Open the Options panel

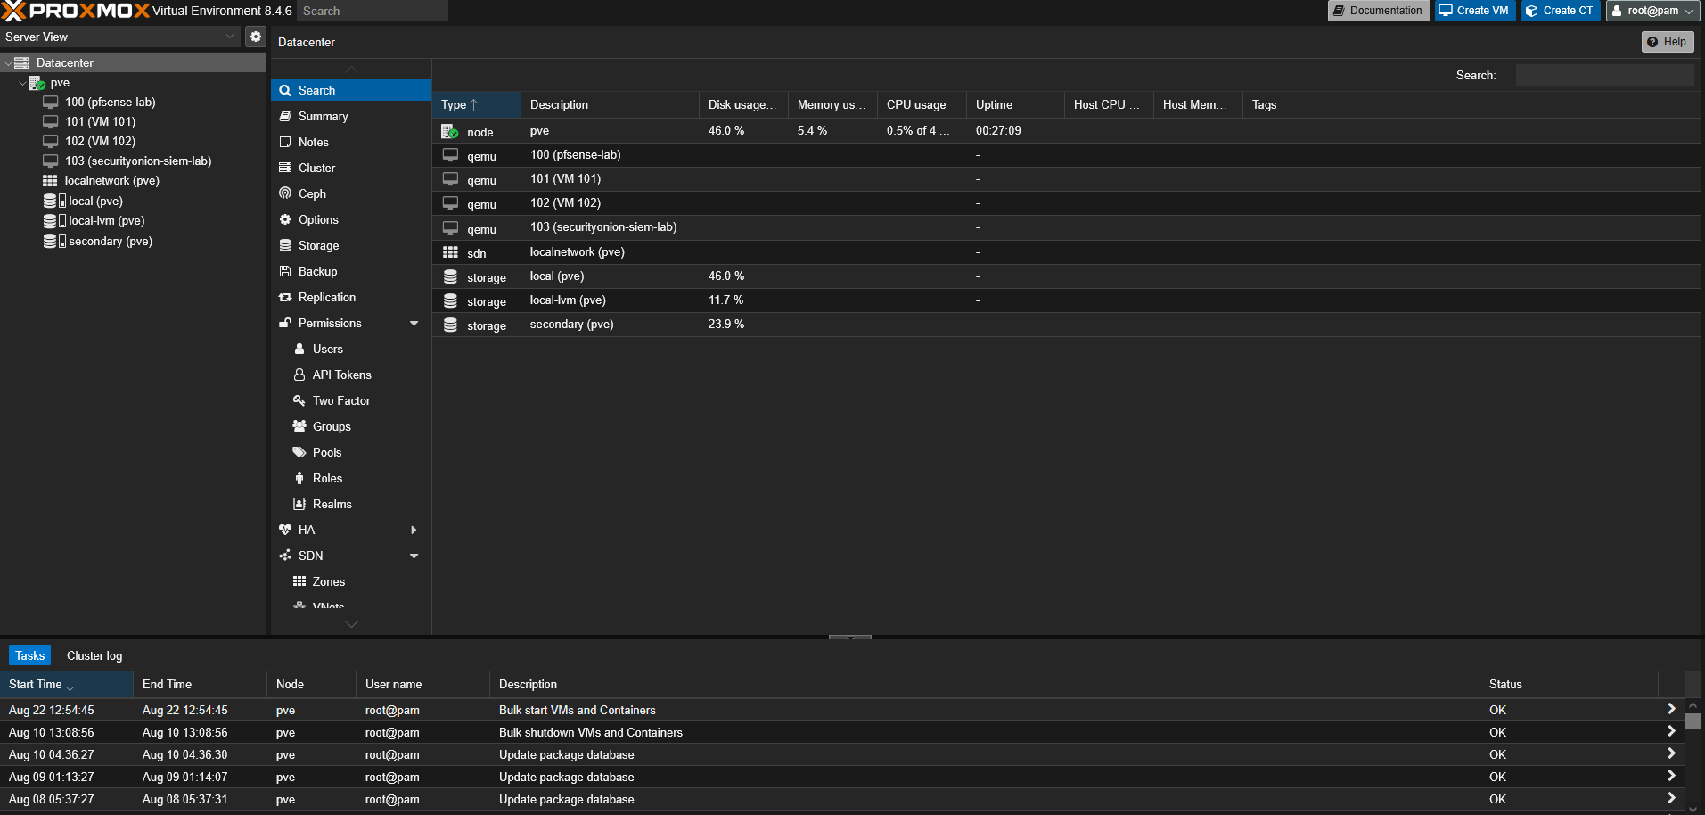click(317, 219)
